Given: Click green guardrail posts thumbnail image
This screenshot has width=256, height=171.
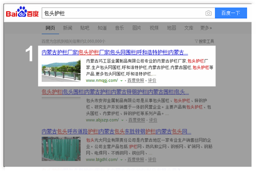Looking at the screenshot, I should coord(61,149).
